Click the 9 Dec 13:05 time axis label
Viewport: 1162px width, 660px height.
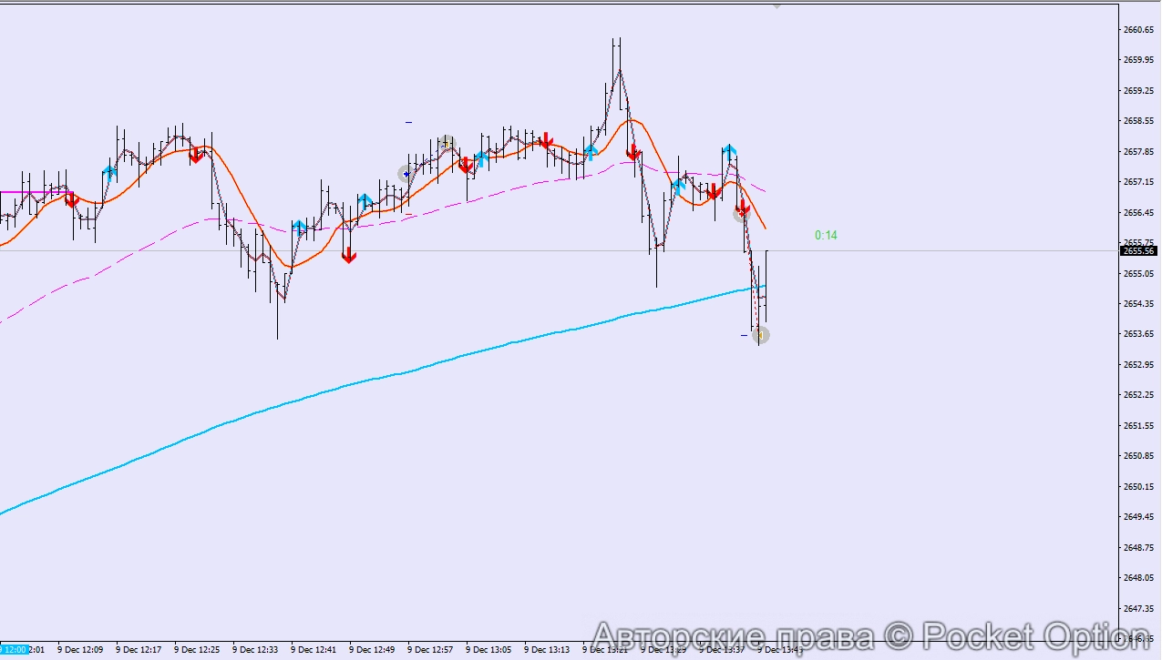pyautogui.click(x=488, y=650)
